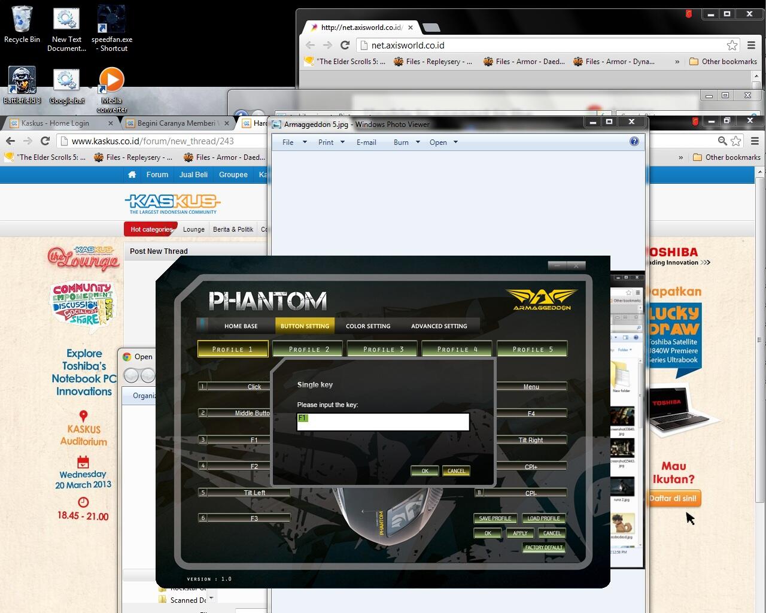Open New Text Document desktop icon
Screen dimensions: 766x613
point(66,29)
